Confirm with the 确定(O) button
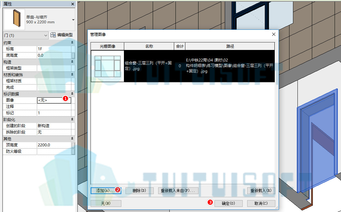341x212 pixels. pos(228,204)
